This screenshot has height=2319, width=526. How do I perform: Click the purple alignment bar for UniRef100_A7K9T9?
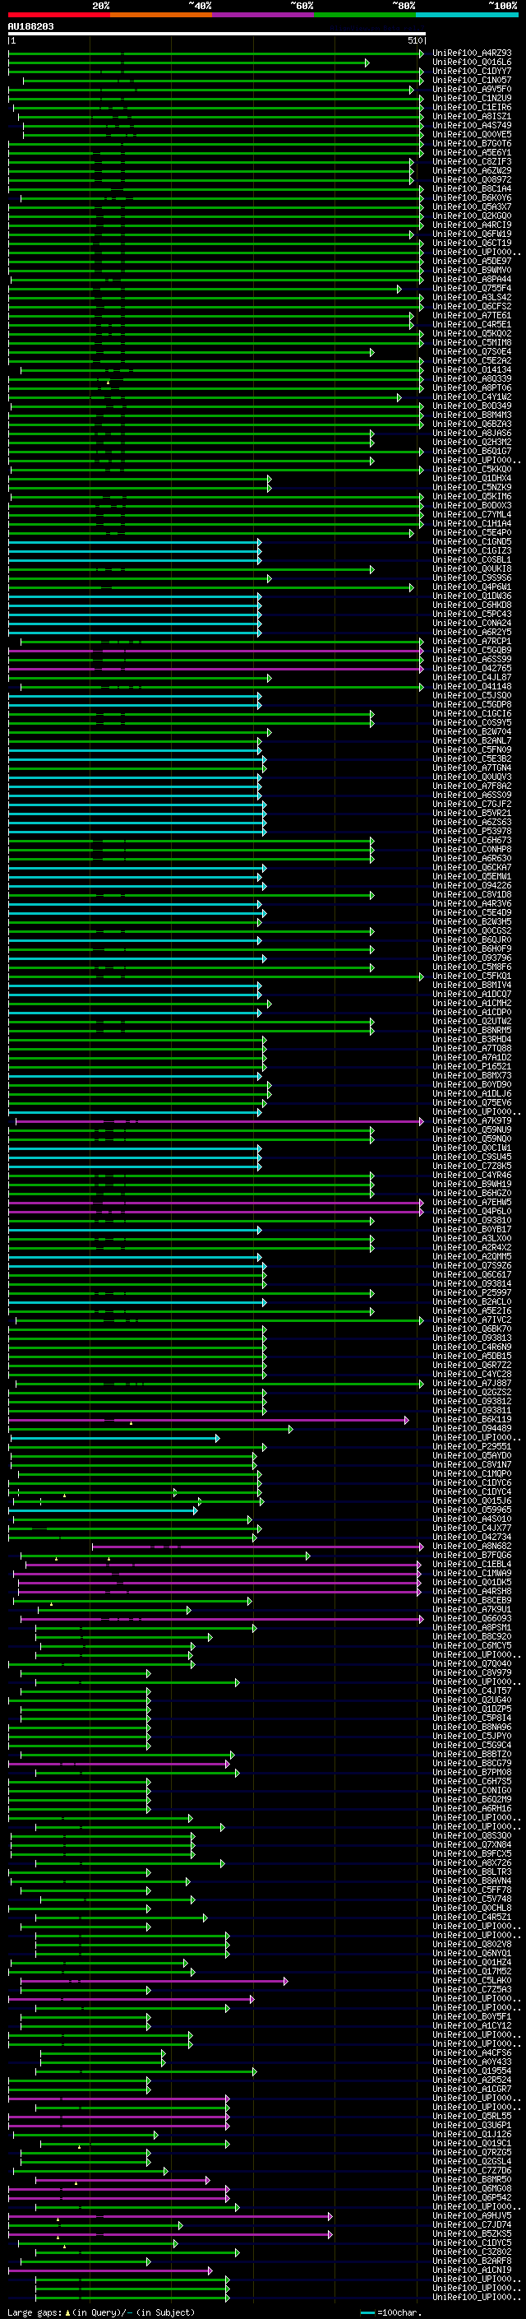[219, 1122]
